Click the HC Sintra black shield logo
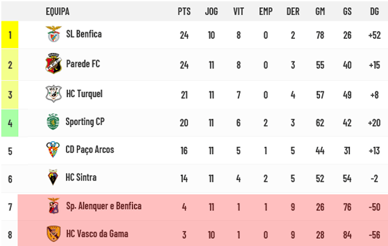Image resolution: width=388 pixels, height=246 pixels. click(x=53, y=177)
